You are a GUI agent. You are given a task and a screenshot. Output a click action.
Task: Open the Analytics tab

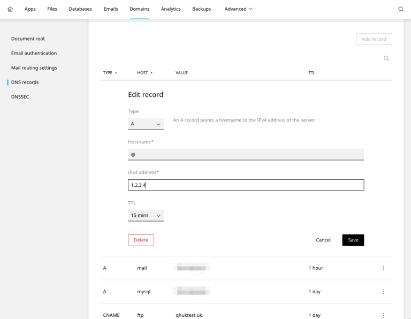(171, 9)
